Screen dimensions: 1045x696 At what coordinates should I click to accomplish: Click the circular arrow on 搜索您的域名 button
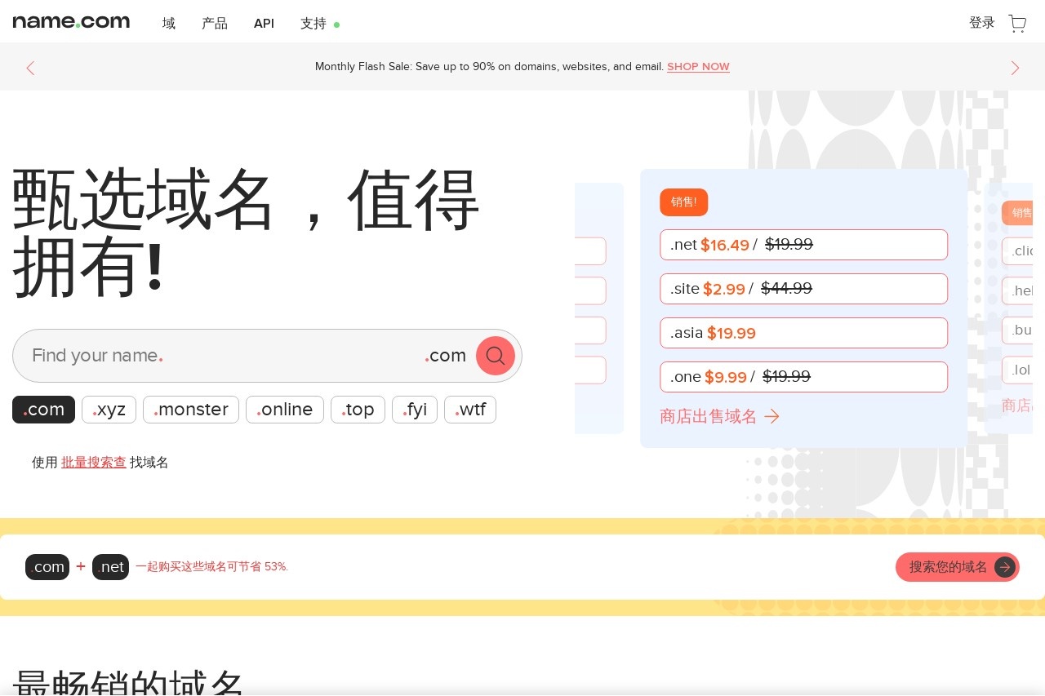point(1004,567)
